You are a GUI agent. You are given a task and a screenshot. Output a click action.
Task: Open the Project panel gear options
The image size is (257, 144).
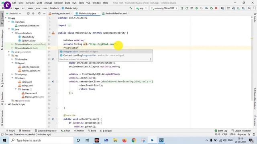pos(39,13)
